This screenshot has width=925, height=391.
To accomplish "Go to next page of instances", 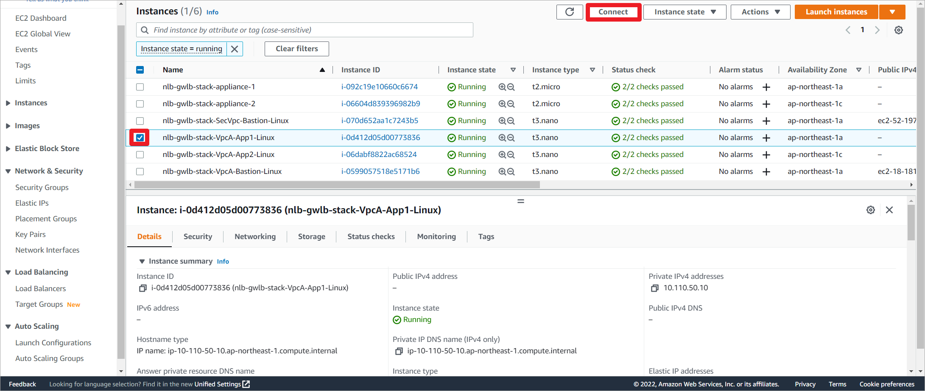I will pyautogui.click(x=877, y=30).
